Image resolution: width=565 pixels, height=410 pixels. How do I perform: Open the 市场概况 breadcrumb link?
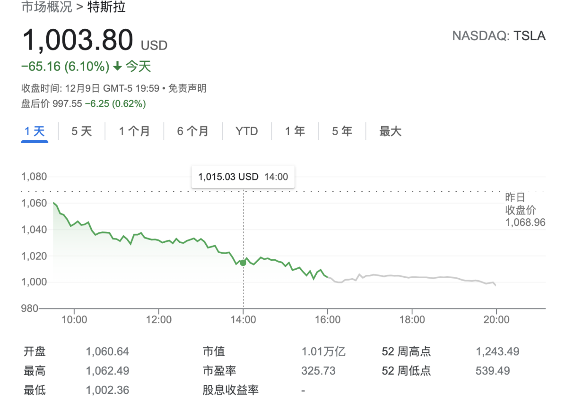click(x=47, y=8)
